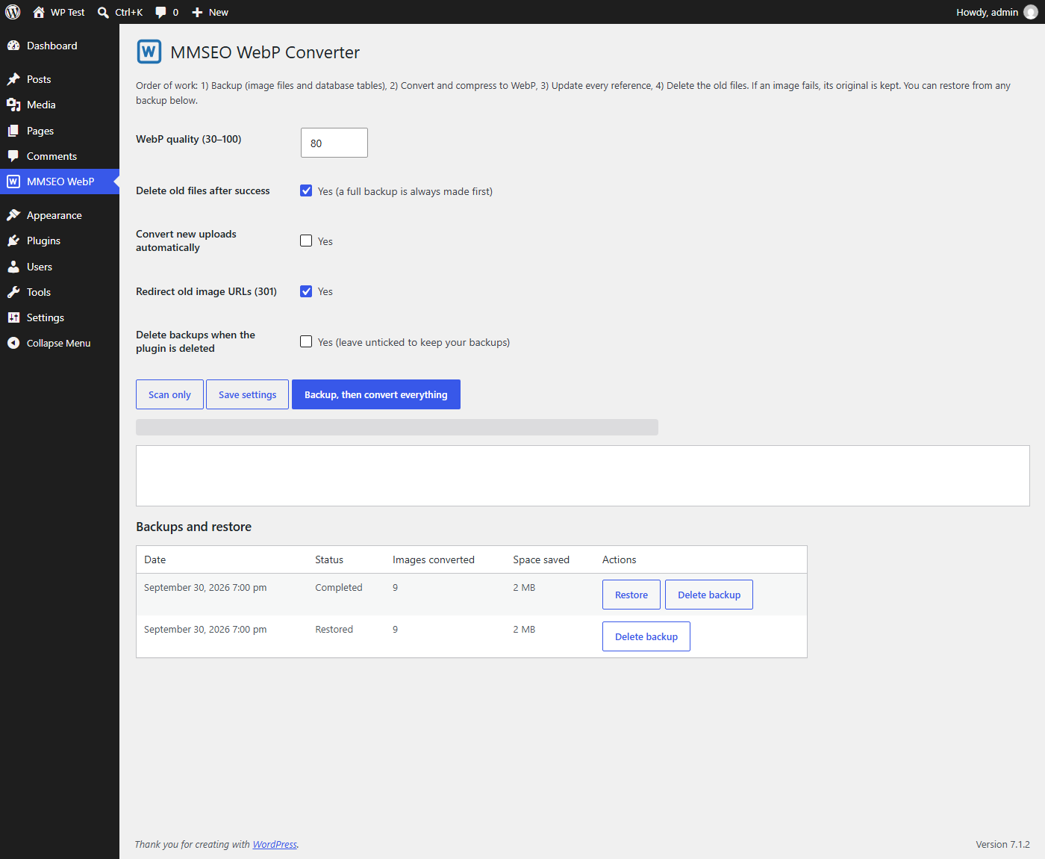Open the Tools menu item
The width and height of the screenshot is (1045, 859).
coord(60,292)
